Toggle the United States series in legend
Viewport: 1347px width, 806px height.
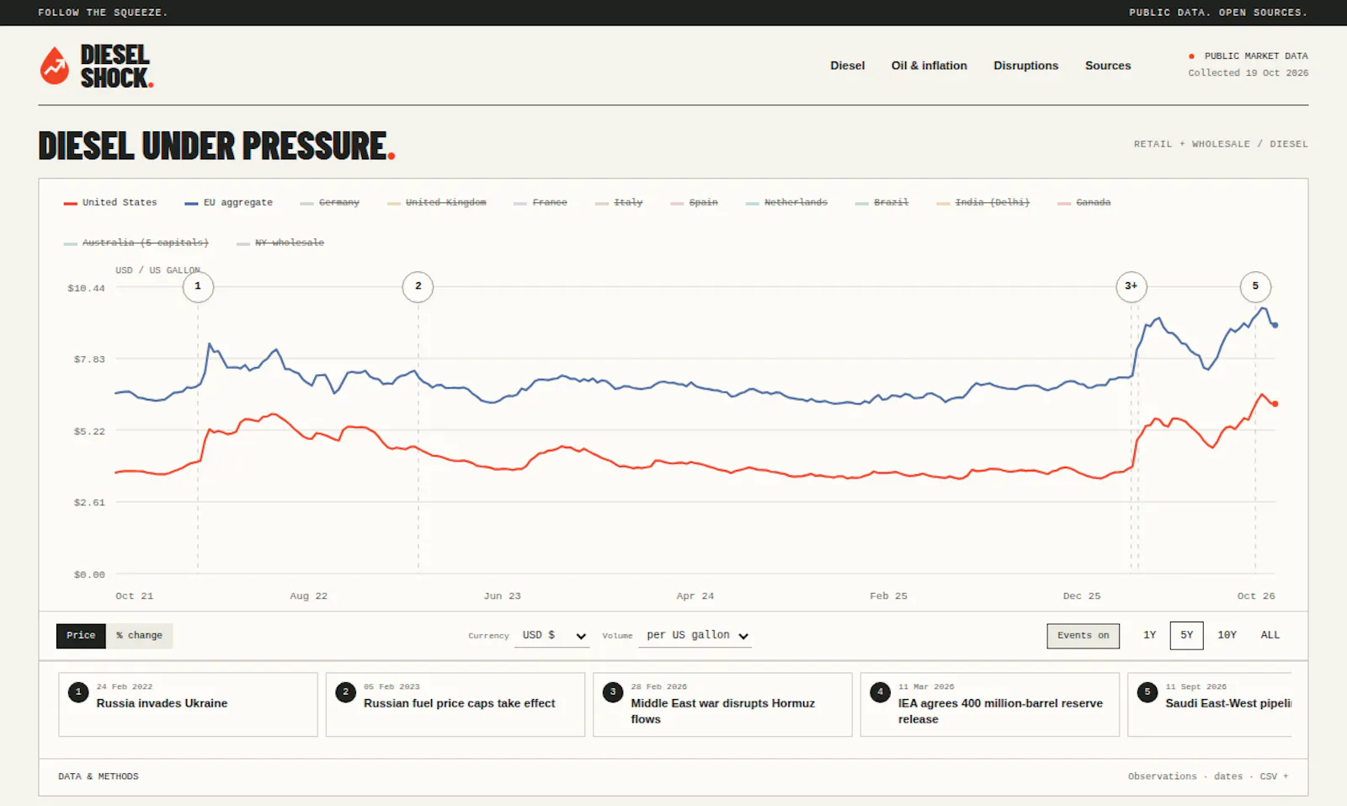110,203
